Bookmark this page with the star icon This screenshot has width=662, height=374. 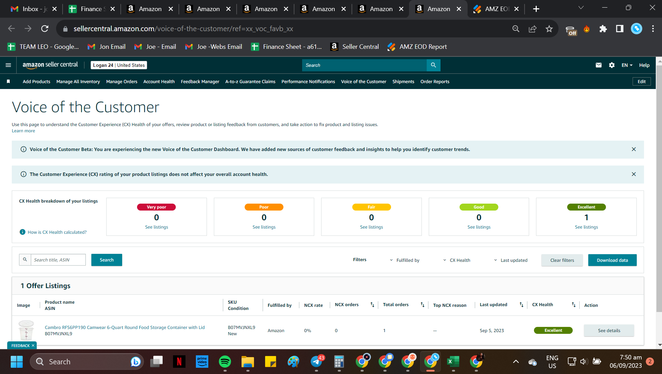pos(549,29)
